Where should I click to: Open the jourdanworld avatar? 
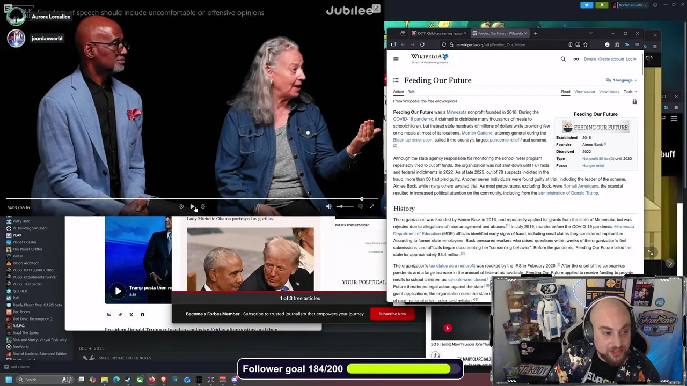[16, 38]
